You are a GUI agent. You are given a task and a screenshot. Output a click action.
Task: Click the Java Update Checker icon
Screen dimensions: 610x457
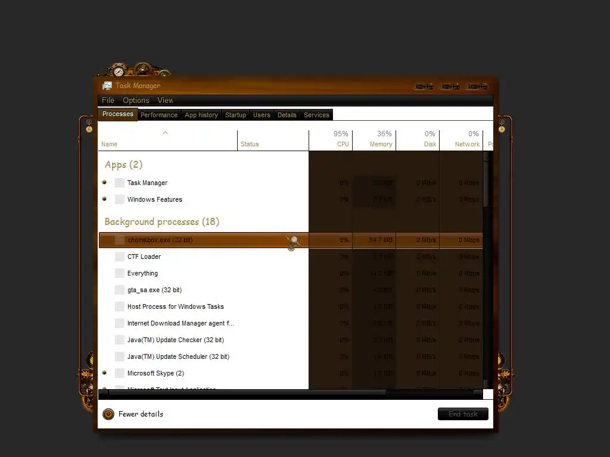(x=119, y=340)
